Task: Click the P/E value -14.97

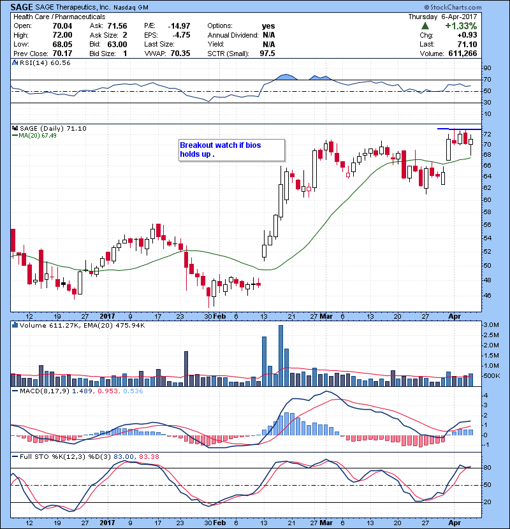Action: coord(179,26)
